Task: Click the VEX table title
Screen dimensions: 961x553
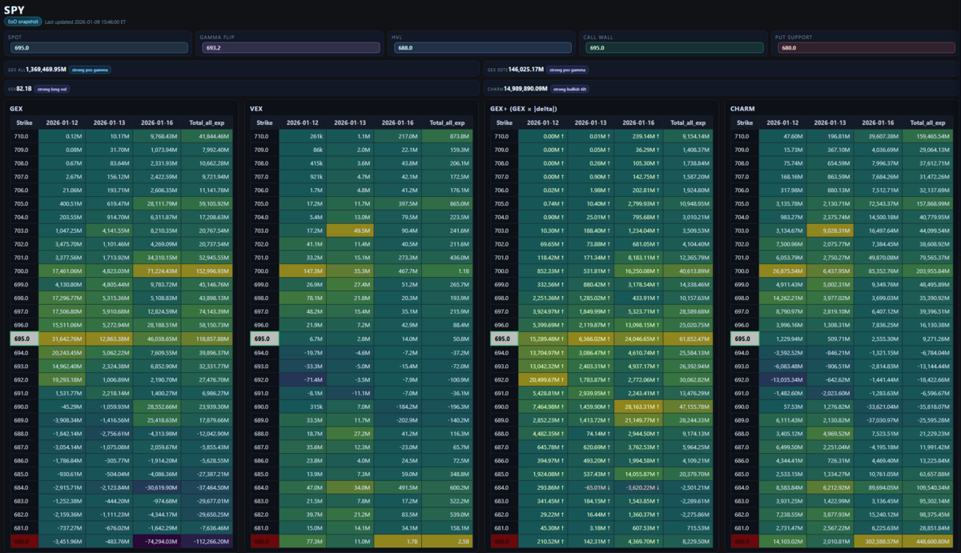Action: click(x=257, y=108)
